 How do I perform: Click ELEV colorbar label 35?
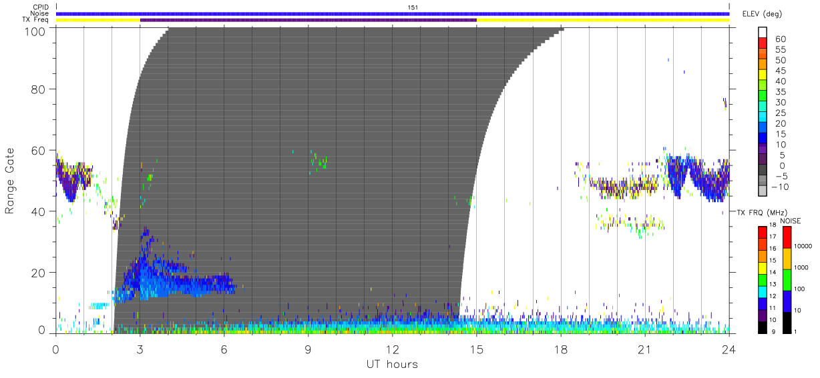pyautogui.click(x=779, y=92)
